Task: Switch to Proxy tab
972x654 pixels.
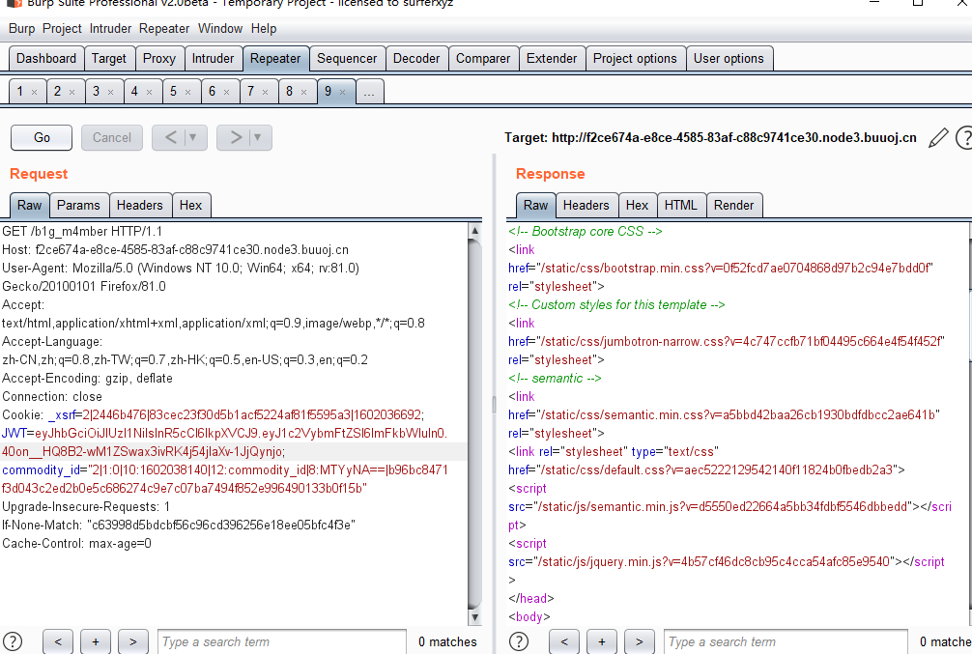Action: (159, 58)
